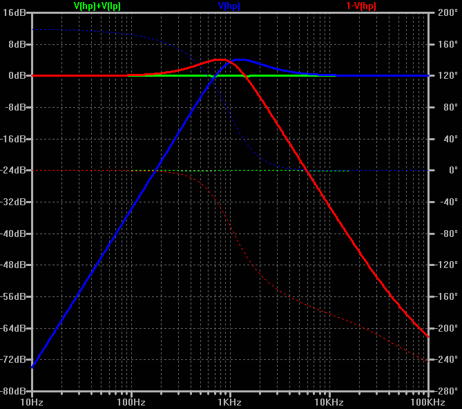Click the -80dB magnitude axis label
This screenshot has height=409, width=462.
pyautogui.click(x=13, y=391)
